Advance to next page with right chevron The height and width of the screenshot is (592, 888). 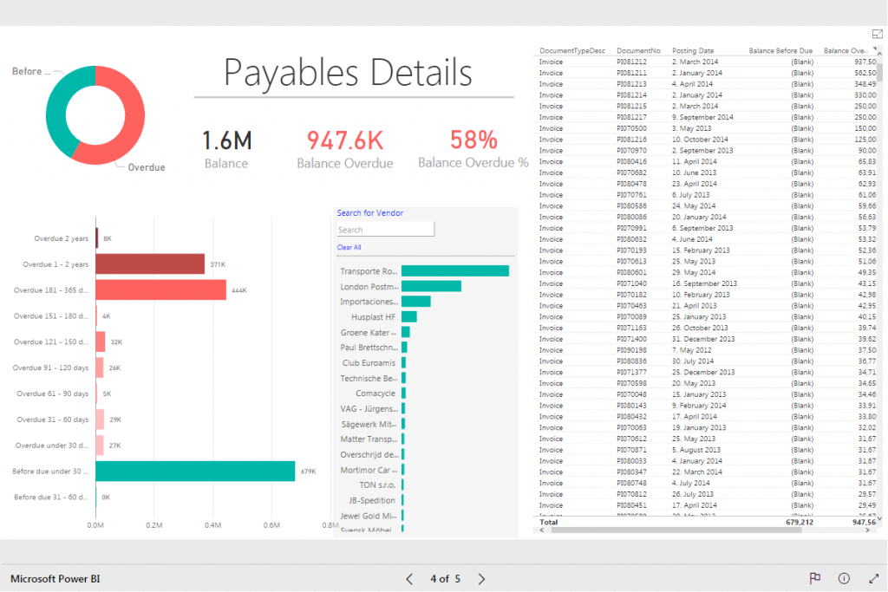tap(481, 578)
